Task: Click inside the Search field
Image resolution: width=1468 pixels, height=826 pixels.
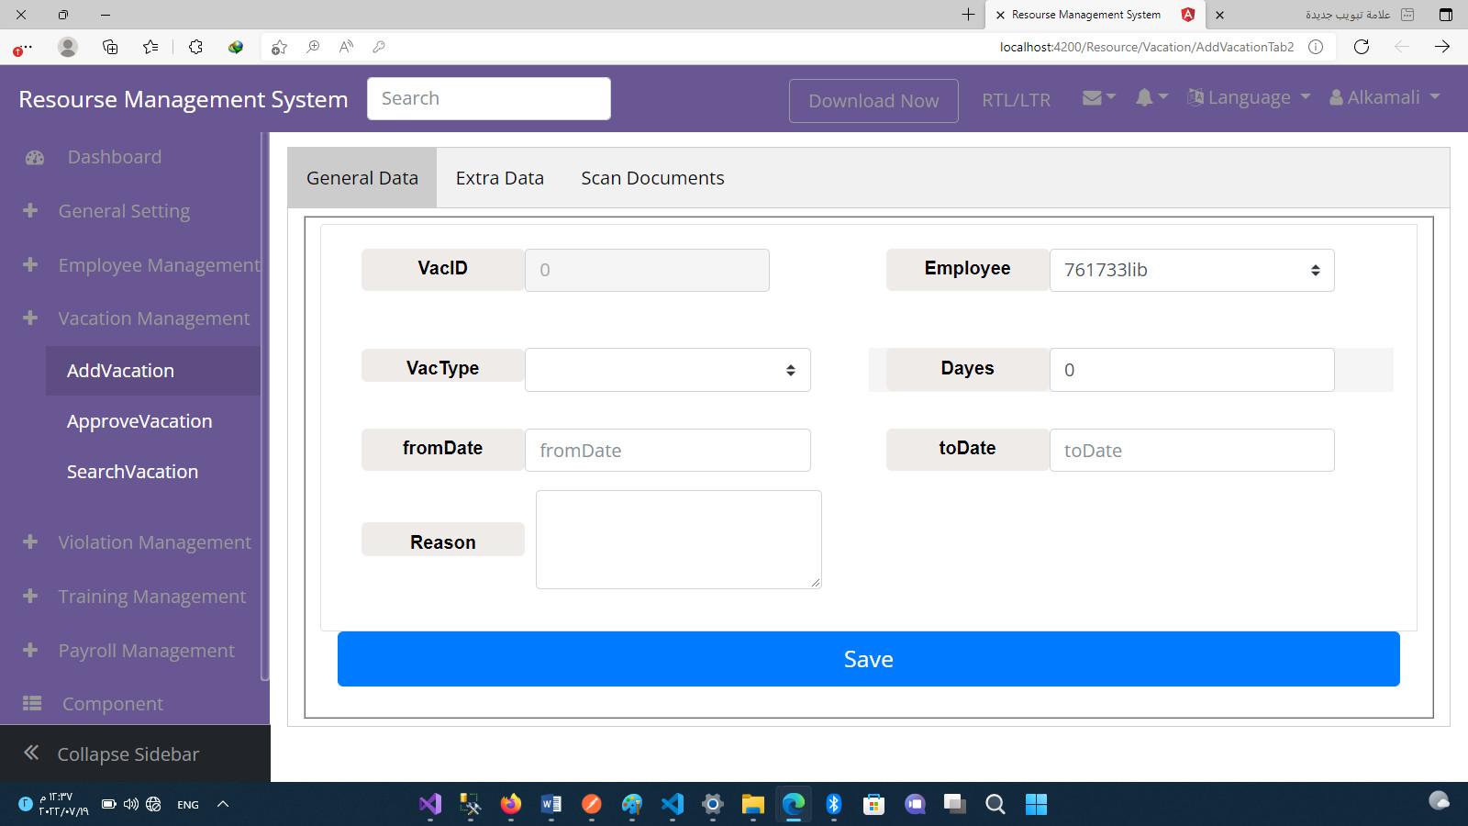Action: coord(488,97)
